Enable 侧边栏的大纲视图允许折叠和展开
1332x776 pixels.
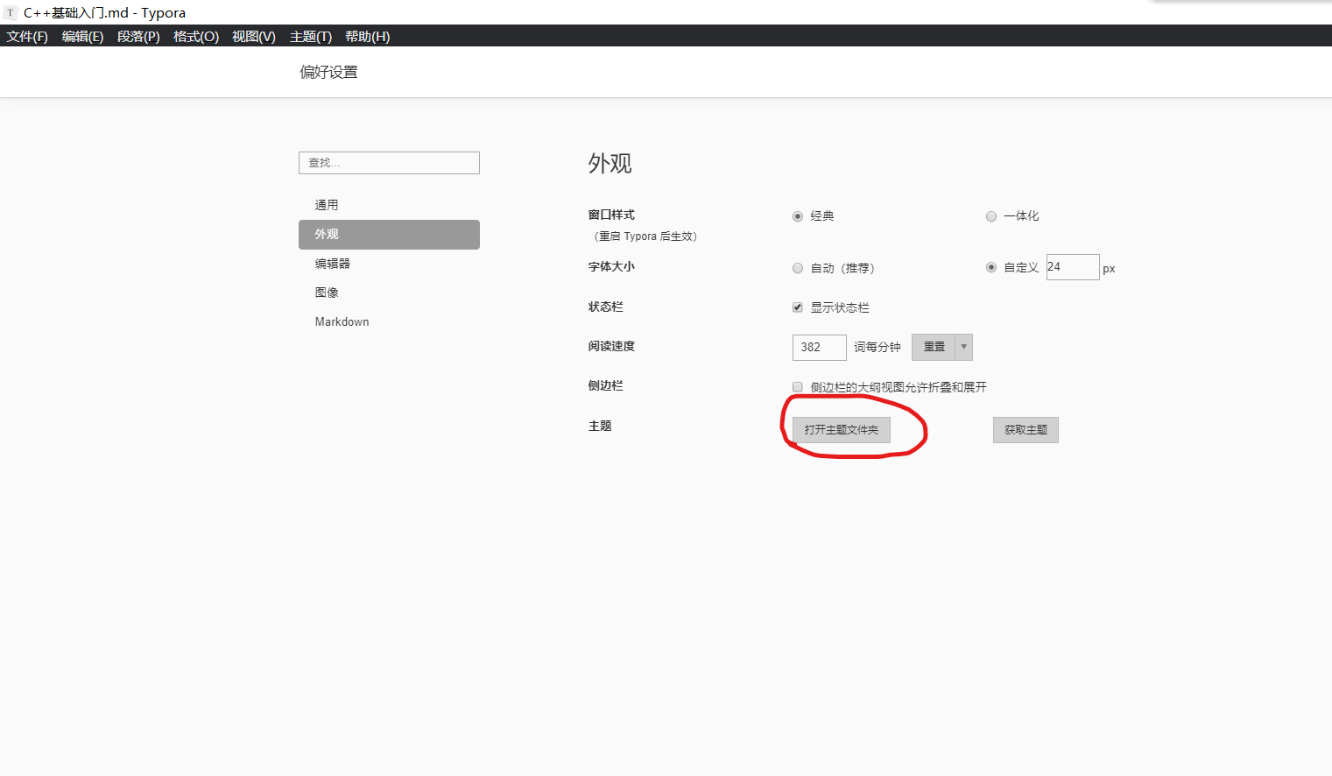tap(797, 386)
